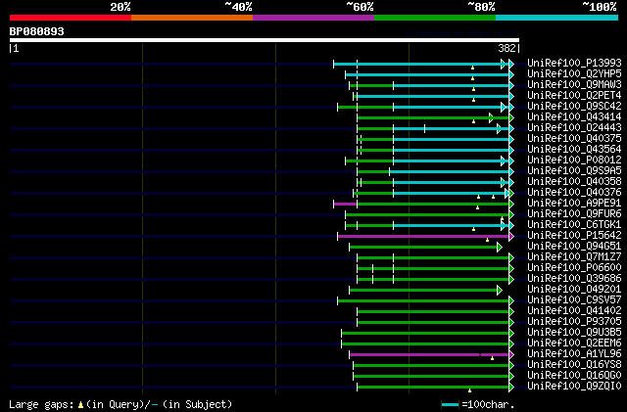
Task: Click the green alignment bar of UniRef100_Q2EEM6
Action: click(x=427, y=343)
